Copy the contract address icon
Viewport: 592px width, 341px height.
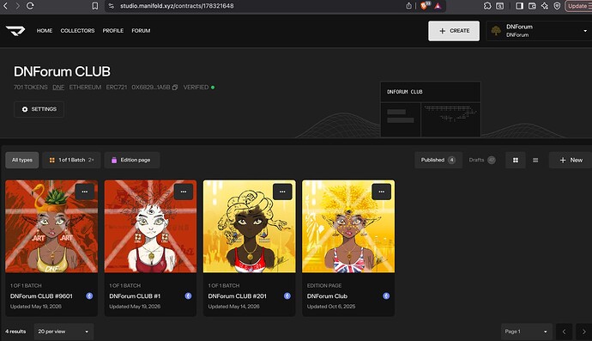[175, 88]
